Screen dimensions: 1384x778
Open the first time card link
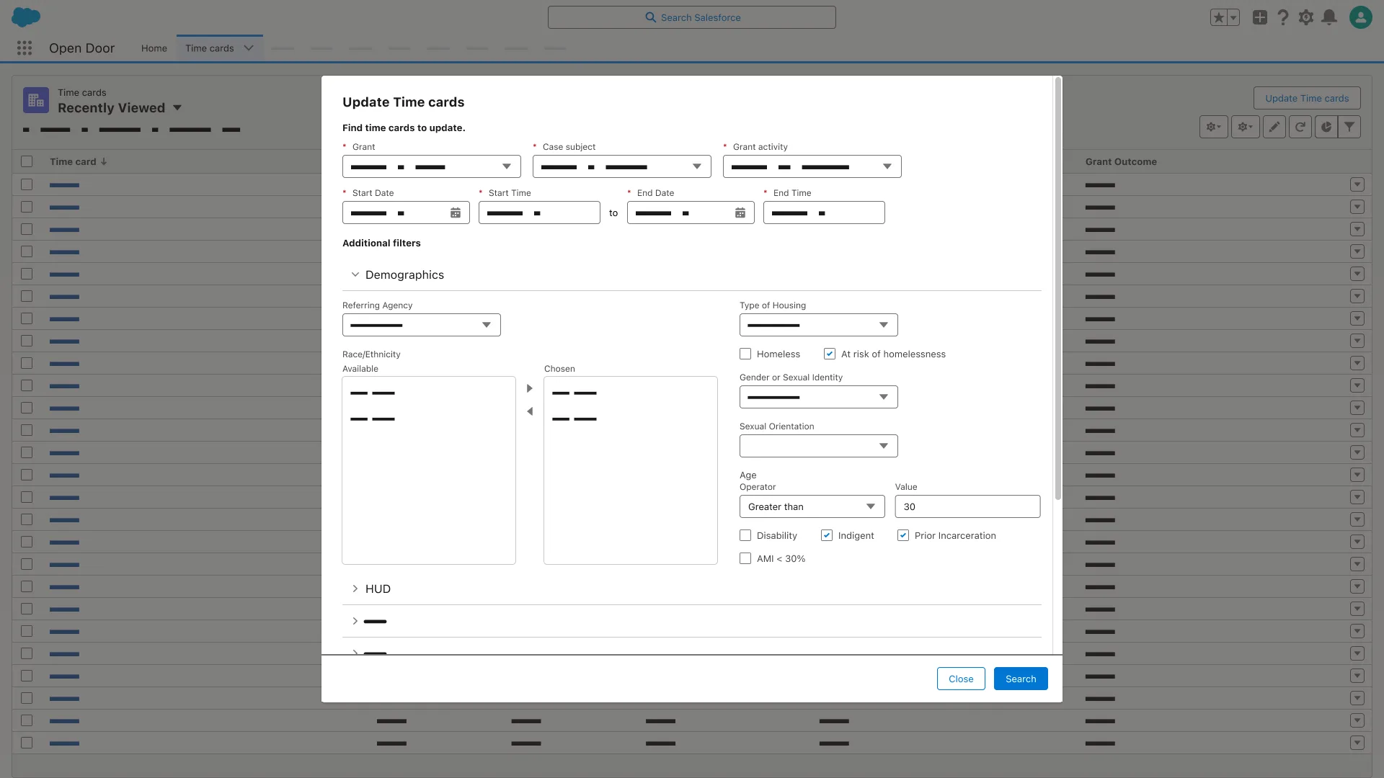click(64, 185)
